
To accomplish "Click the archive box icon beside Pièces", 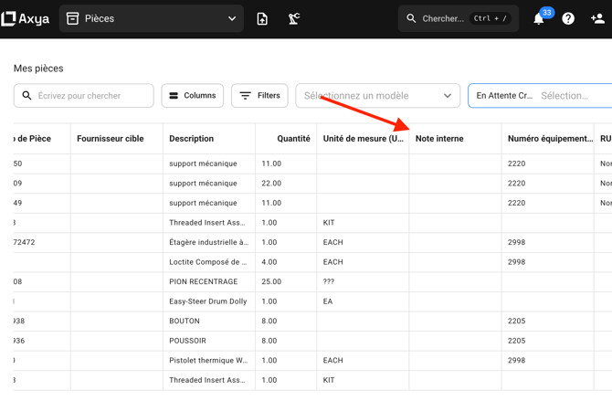I will (73, 18).
